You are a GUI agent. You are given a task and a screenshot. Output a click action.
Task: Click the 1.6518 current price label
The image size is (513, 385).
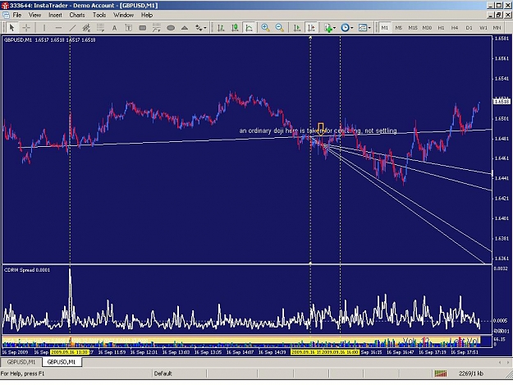[502, 102]
